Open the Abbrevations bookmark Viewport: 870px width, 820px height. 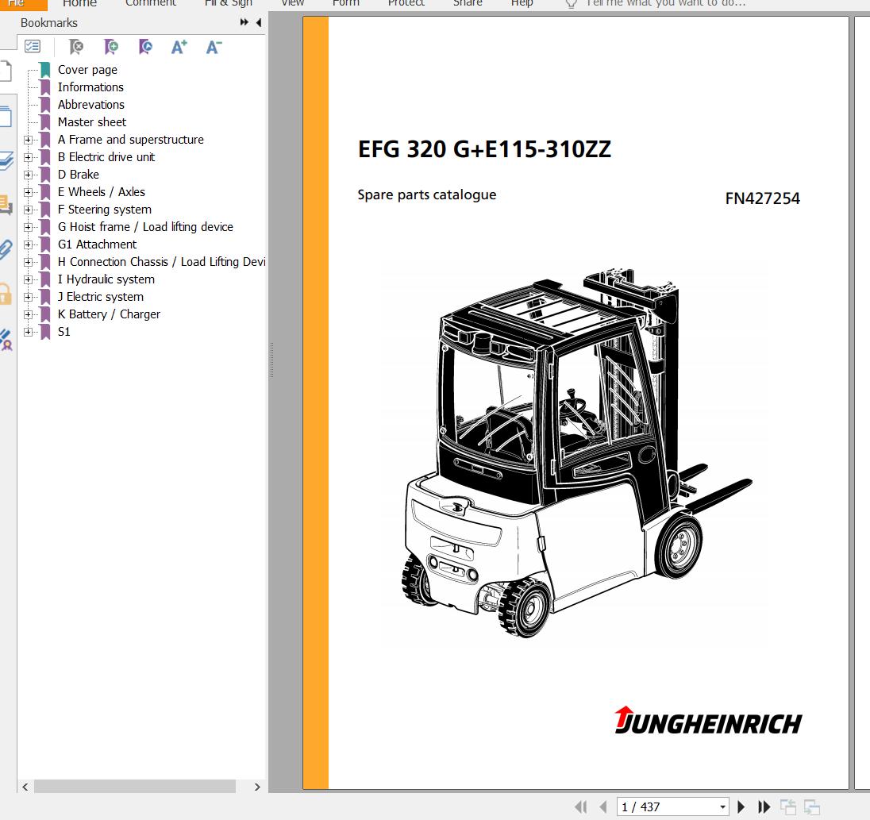91,105
